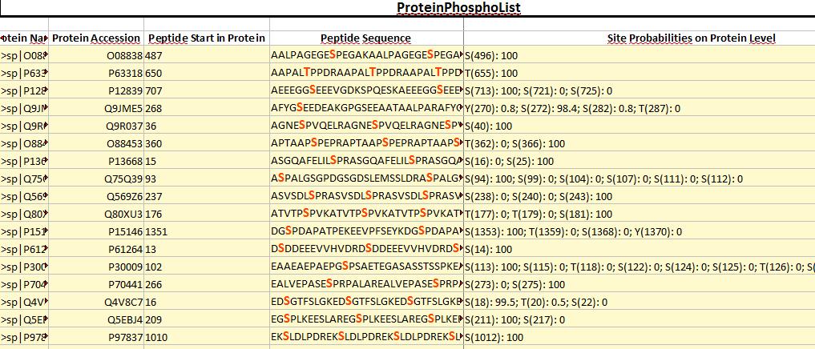815x349 pixels.
Task: Click the Protein Accession column header
Action: (96, 38)
